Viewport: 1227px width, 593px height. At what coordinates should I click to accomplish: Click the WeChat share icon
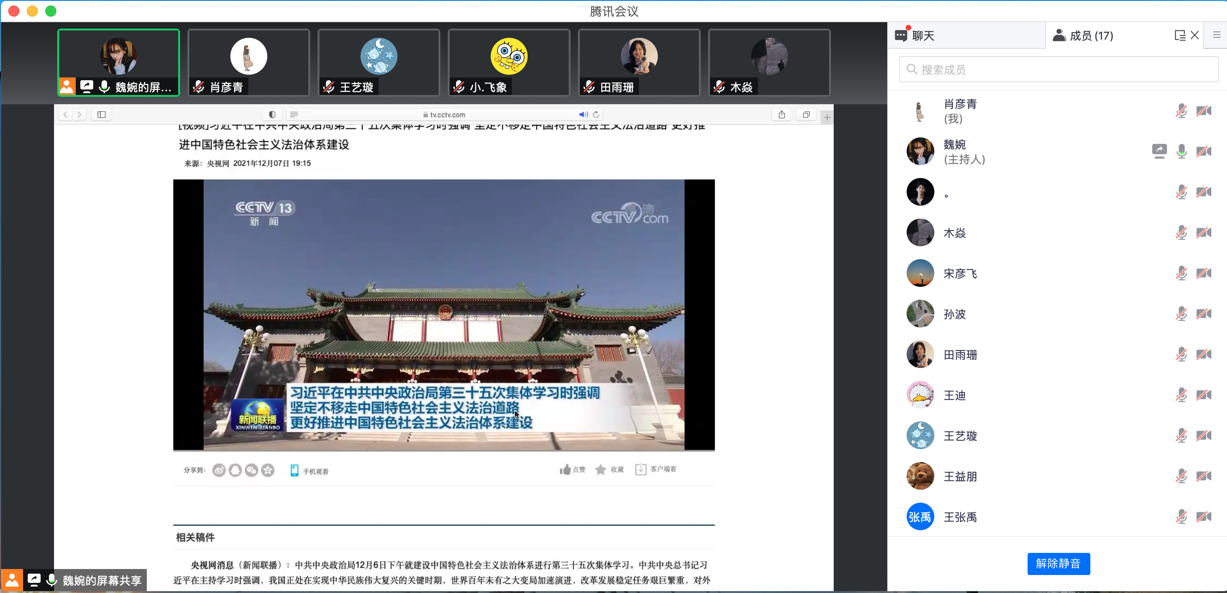click(252, 471)
